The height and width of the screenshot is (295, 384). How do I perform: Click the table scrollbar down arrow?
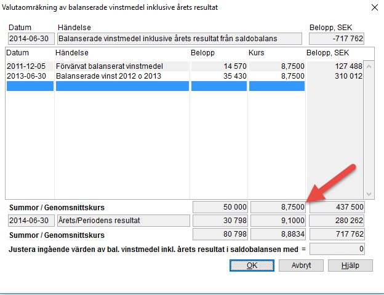[369, 193]
